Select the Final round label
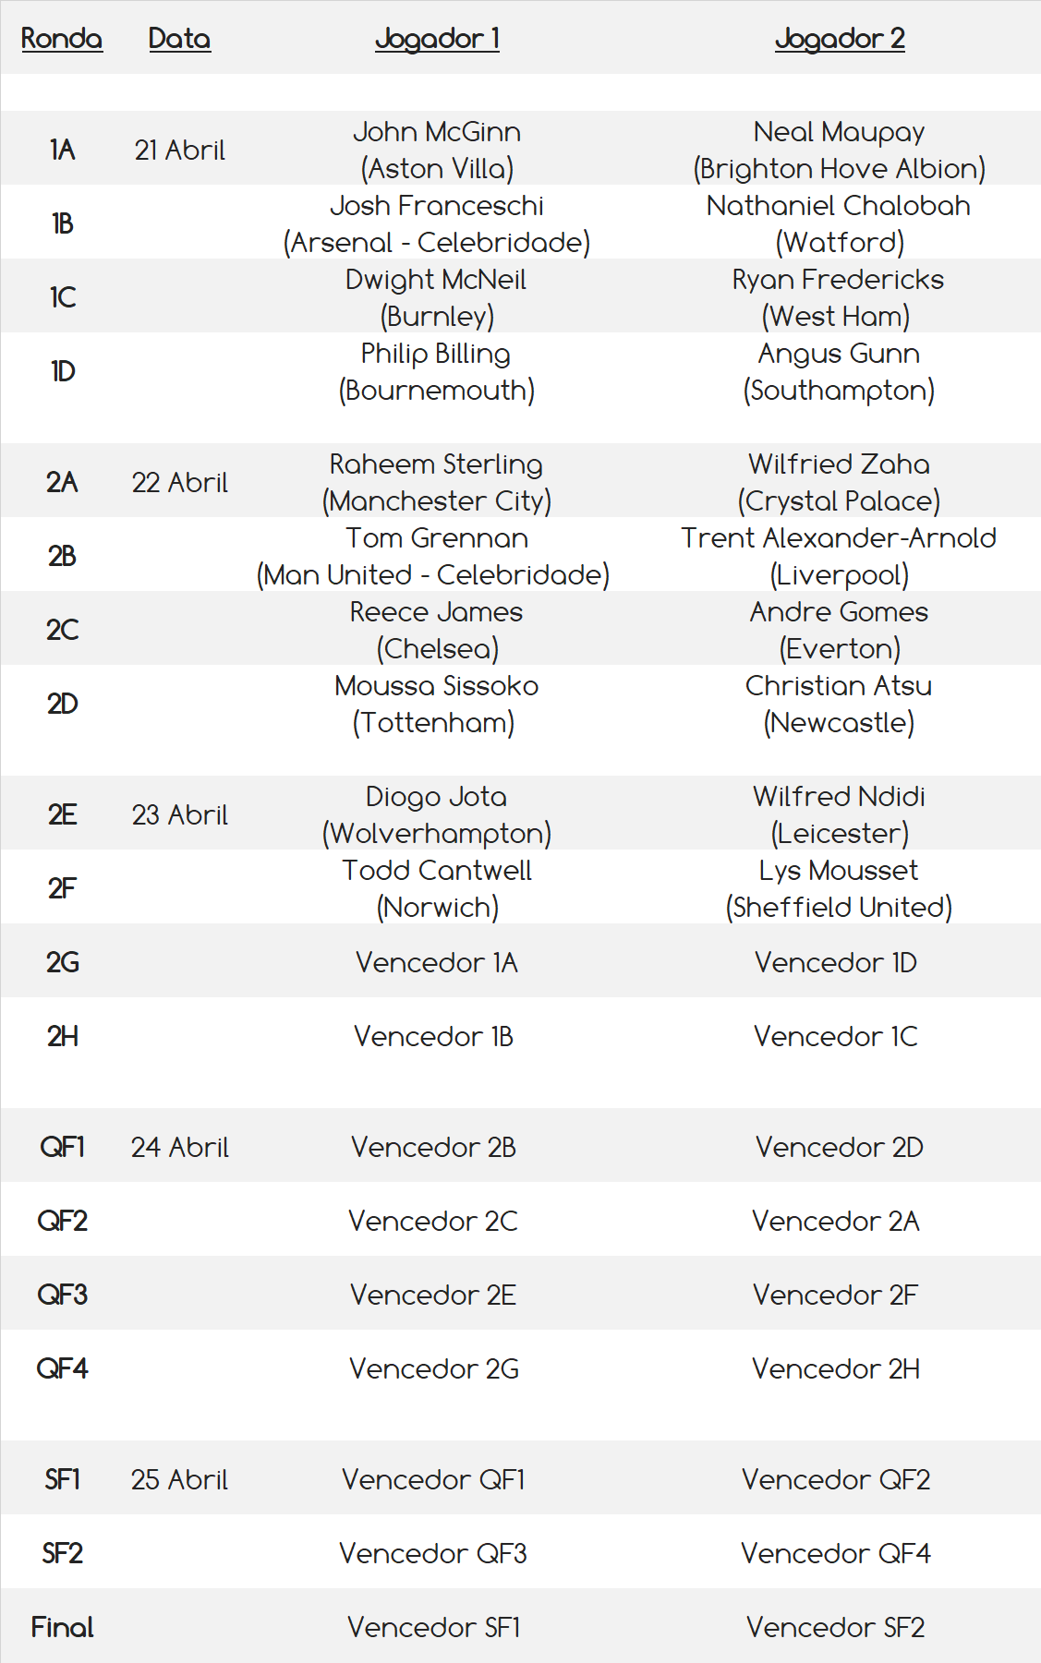1041x1663 pixels. [x=62, y=1627]
